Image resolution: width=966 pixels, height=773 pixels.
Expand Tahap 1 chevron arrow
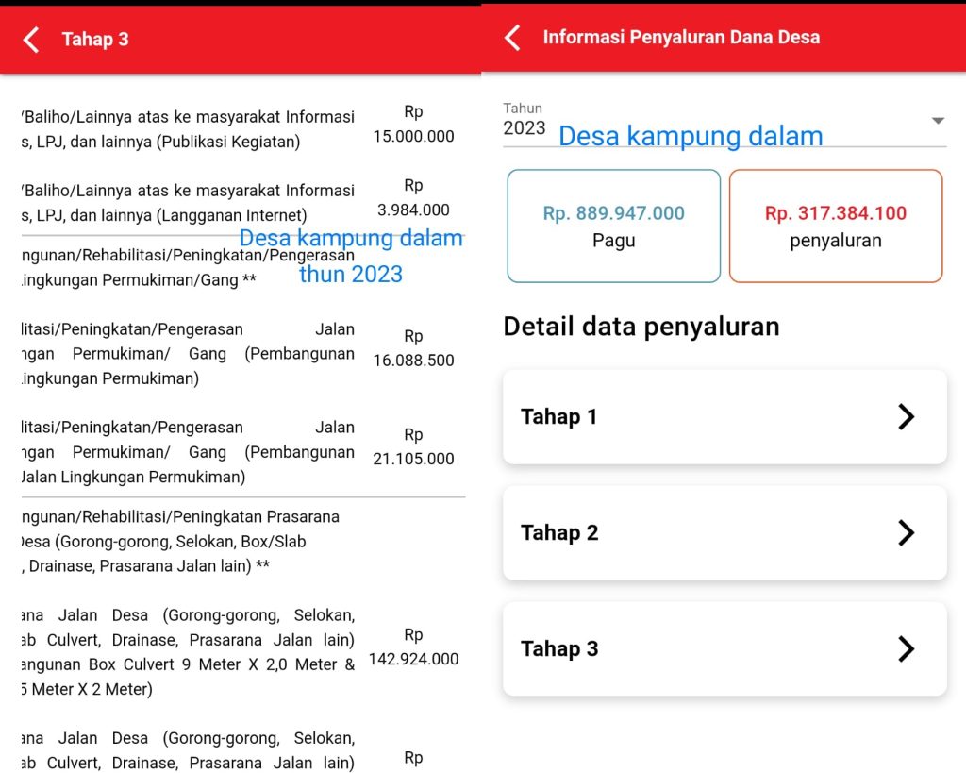(906, 417)
